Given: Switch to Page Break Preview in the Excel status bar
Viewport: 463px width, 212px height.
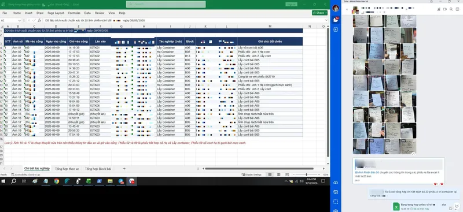Looking at the screenshot, I should click(286, 174).
